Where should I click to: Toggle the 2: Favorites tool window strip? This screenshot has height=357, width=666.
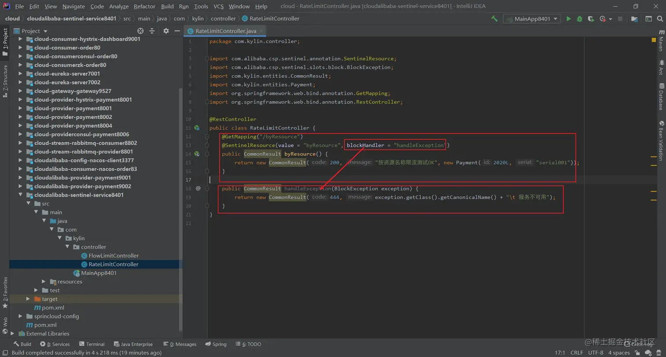click(x=5, y=293)
